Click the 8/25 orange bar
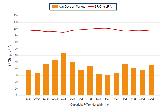This screenshot has height=111, width=166. [125, 80]
